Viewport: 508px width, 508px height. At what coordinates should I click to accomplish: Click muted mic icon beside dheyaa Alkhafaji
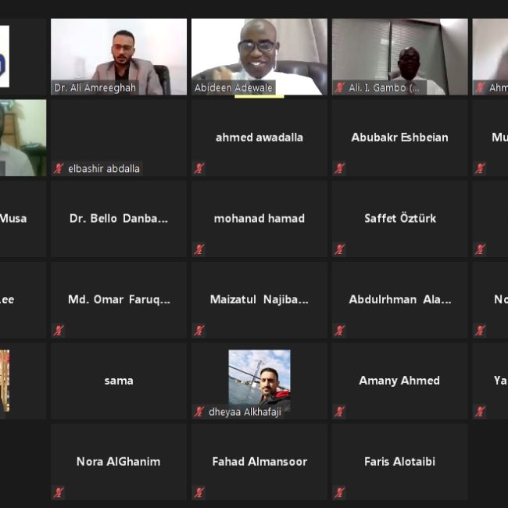199,412
